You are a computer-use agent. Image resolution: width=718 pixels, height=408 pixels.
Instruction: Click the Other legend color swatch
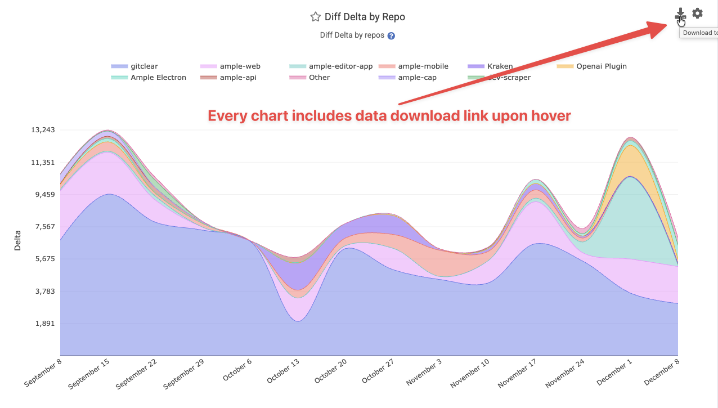[x=298, y=78]
